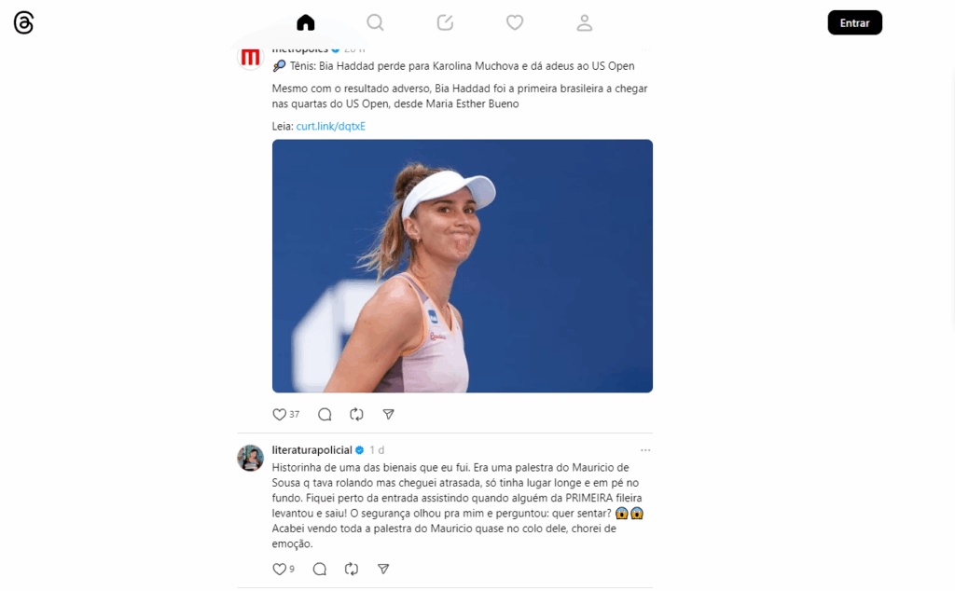Click the Entrar login button
Screen dimensions: 955x591
pyautogui.click(x=854, y=22)
